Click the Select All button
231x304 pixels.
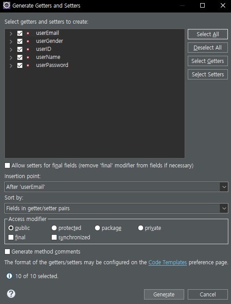tap(208, 34)
